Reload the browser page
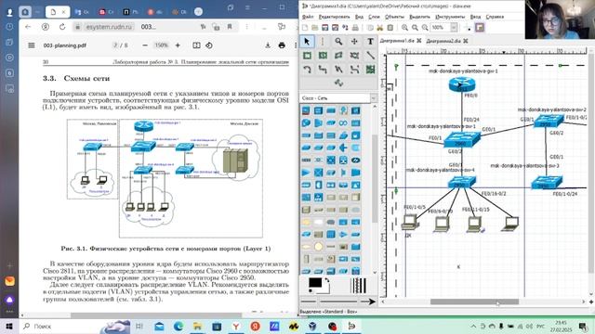Screen dimensions: 595x334 click(62, 27)
